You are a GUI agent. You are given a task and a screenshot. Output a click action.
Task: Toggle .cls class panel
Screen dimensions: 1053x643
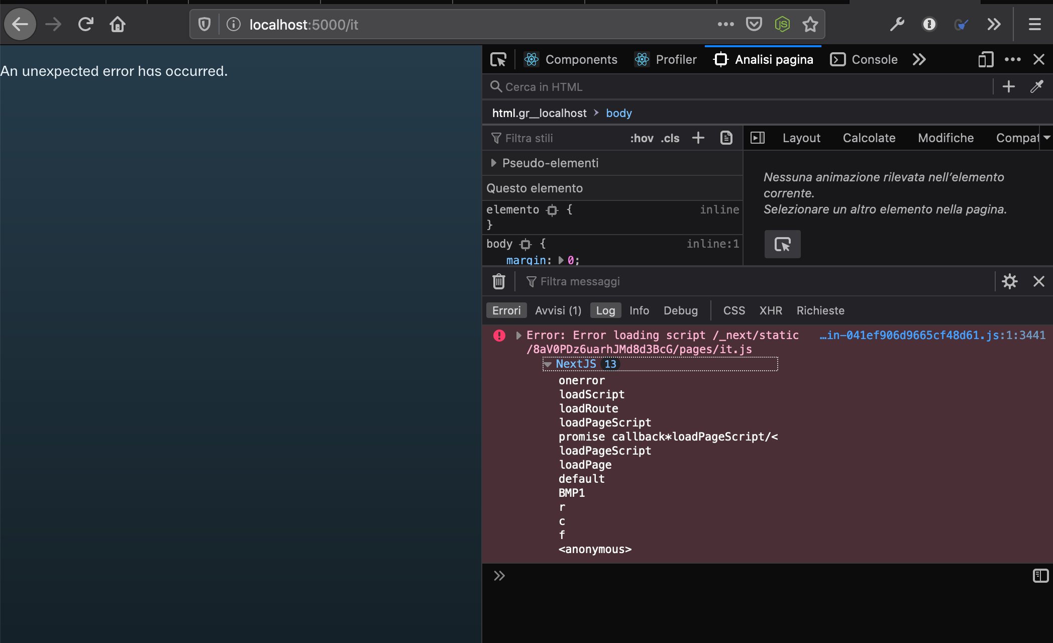click(x=670, y=138)
